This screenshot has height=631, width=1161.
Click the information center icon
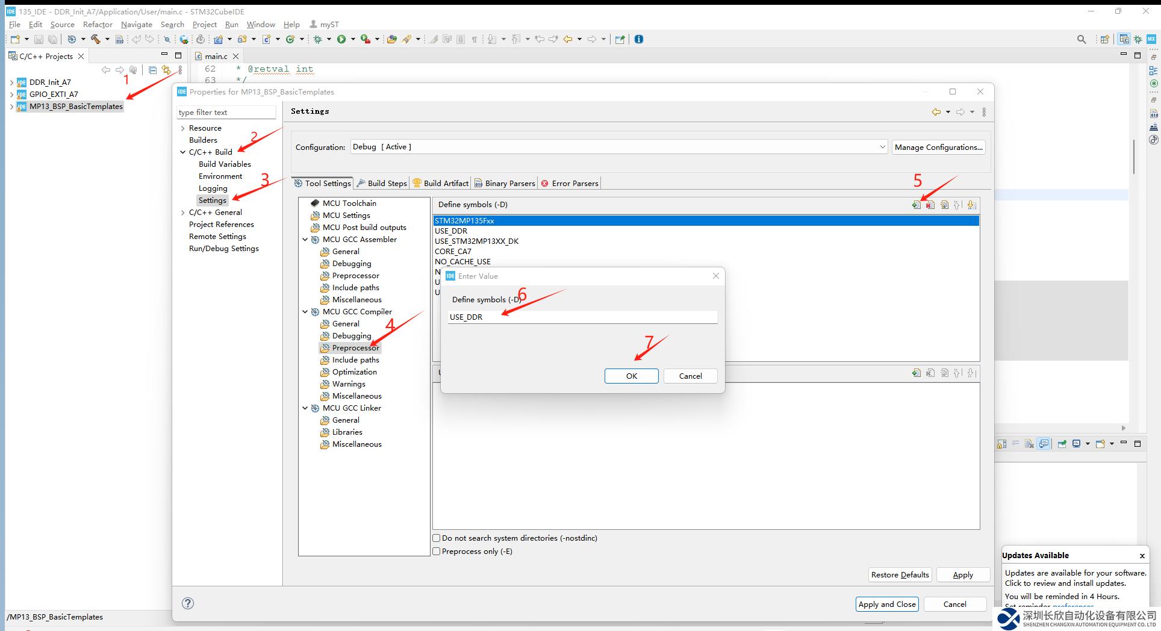tap(639, 39)
